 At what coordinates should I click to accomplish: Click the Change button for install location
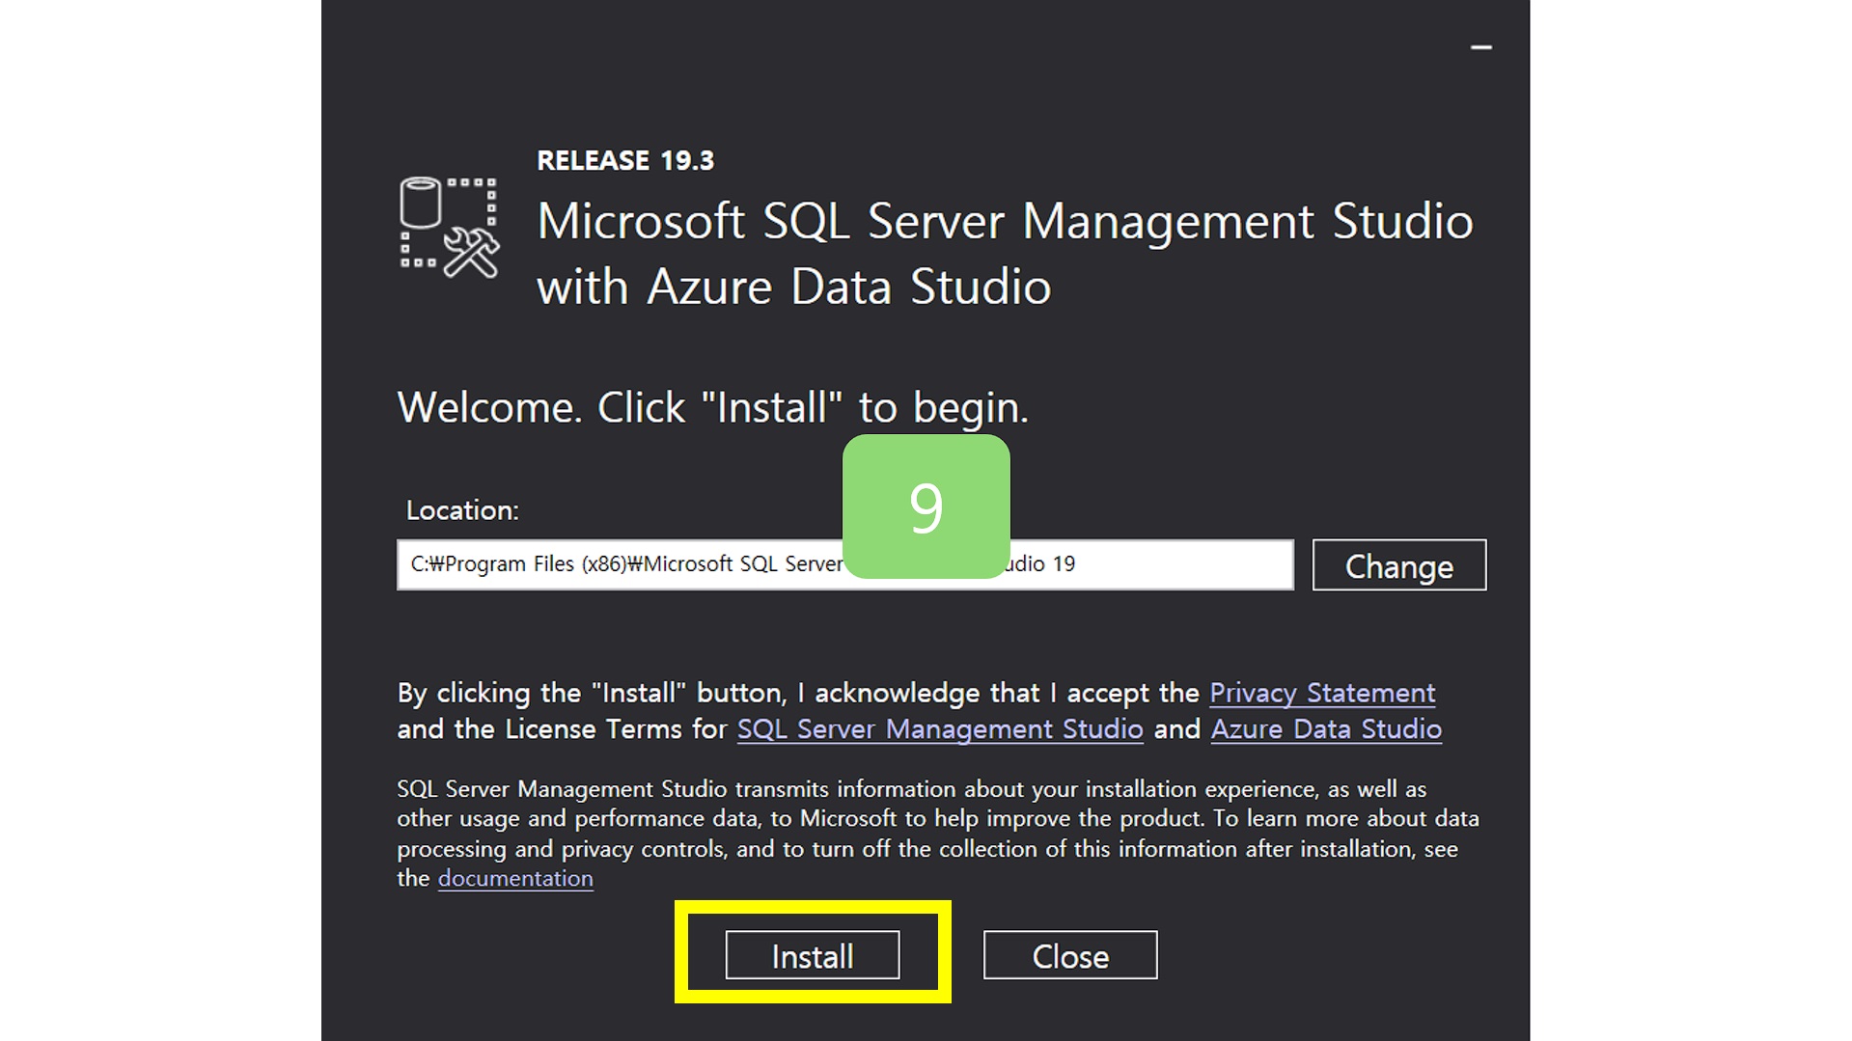1398,565
